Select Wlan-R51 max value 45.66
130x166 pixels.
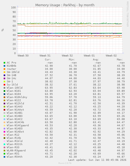[x=121, y=154]
